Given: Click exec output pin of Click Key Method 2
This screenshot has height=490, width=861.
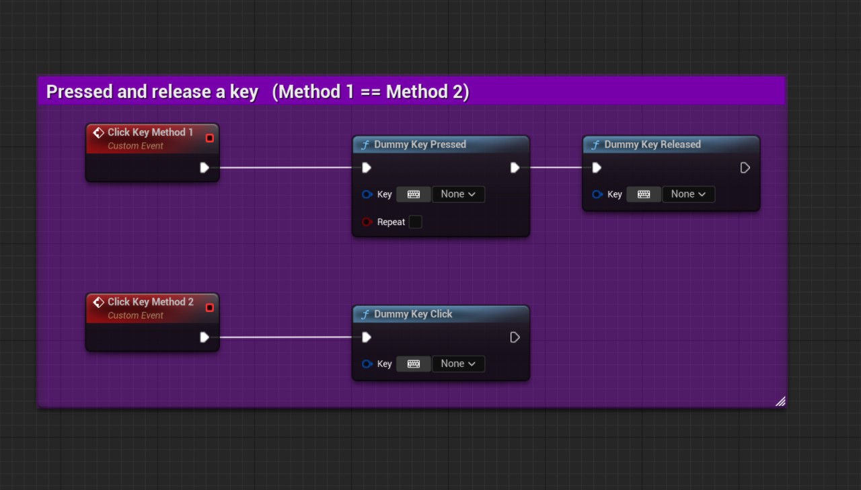Looking at the screenshot, I should click(204, 337).
